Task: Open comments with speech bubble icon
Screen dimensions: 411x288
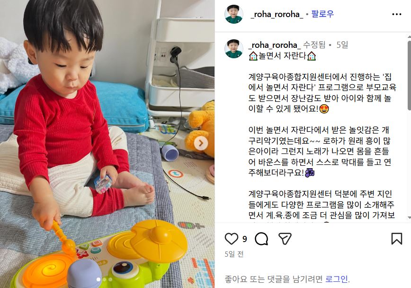Action: coord(261,239)
